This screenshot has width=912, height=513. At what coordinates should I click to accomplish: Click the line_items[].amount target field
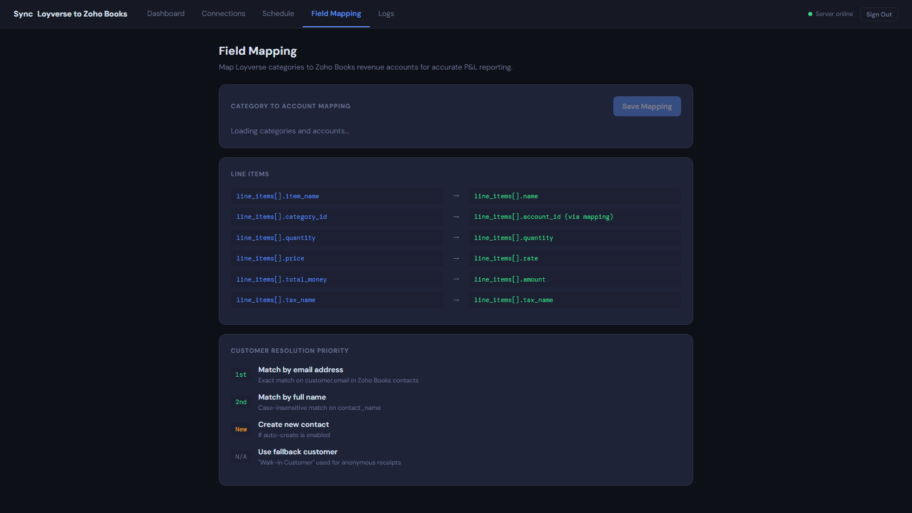575,279
